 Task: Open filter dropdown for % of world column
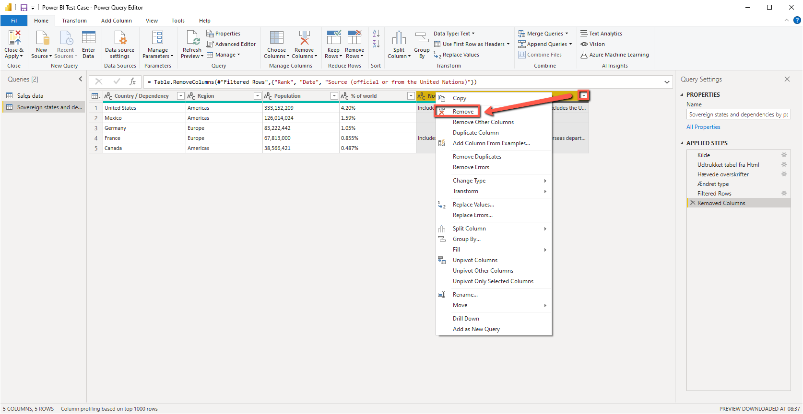411,96
